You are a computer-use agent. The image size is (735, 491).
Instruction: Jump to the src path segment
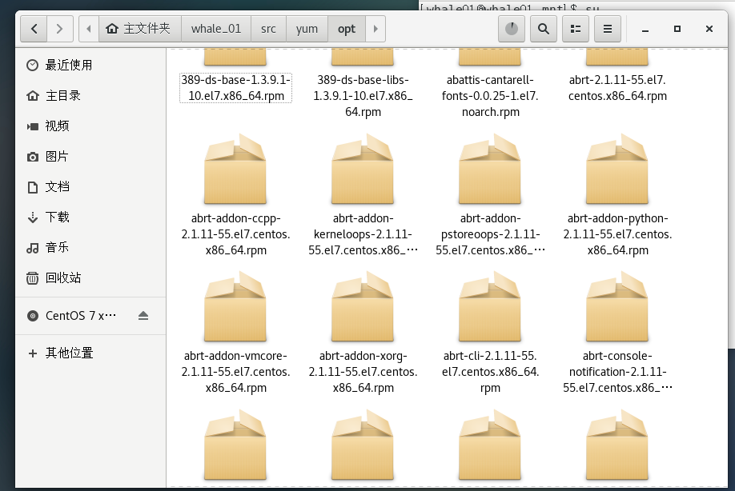click(268, 29)
